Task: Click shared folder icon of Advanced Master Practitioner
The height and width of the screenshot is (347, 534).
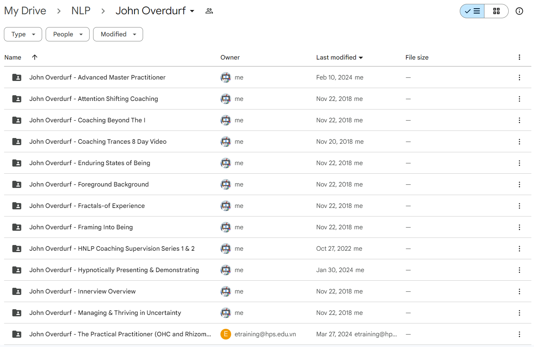Action: pyautogui.click(x=17, y=77)
